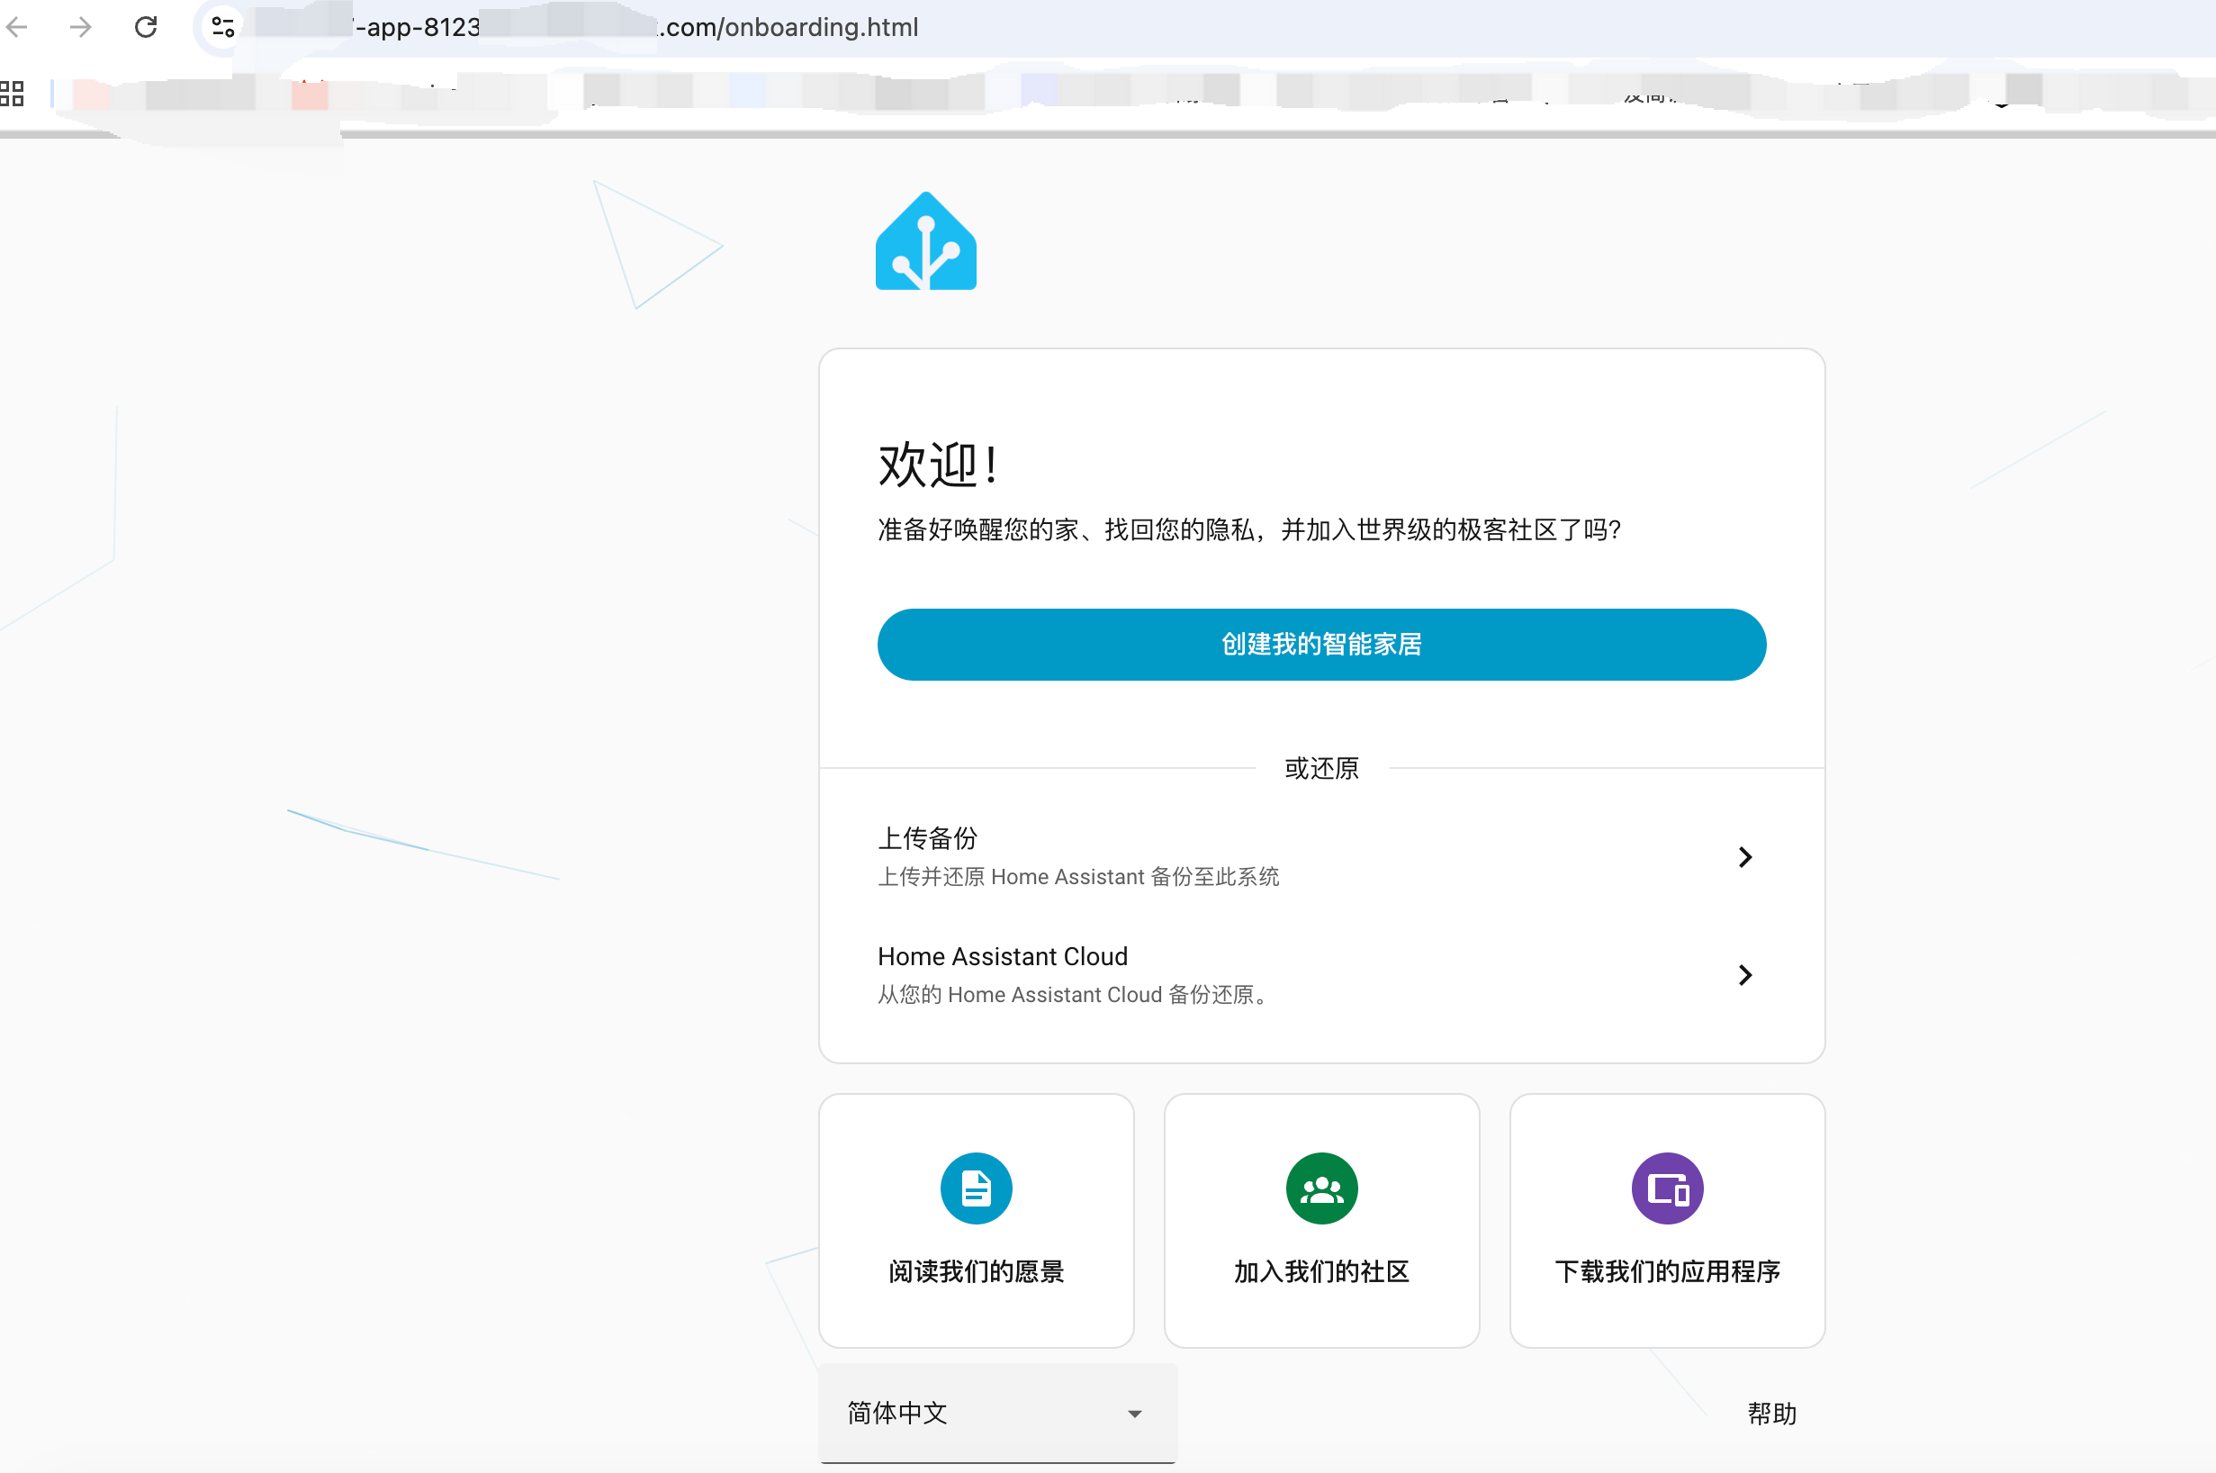This screenshot has width=2216, height=1473.
Task: Click the language dropdown arrow
Action: (1135, 1414)
